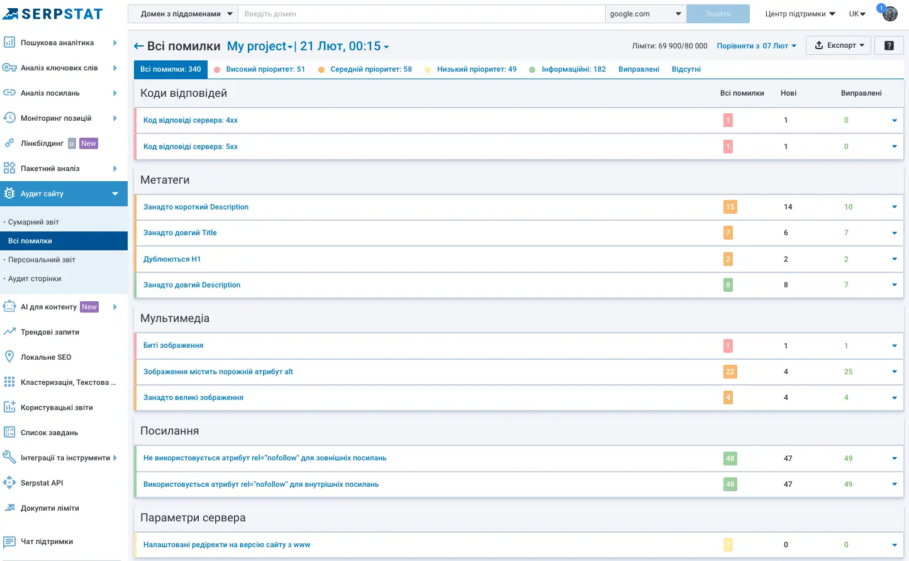This screenshot has width=909, height=561.
Task: Open Список завдань task list
Action: (x=49, y=433)
